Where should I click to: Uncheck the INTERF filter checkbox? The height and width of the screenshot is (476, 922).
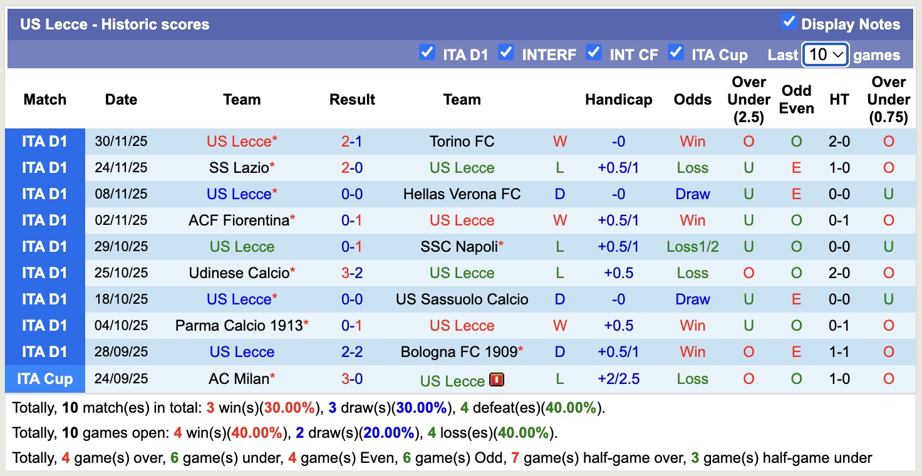click(x=506, y=54)
